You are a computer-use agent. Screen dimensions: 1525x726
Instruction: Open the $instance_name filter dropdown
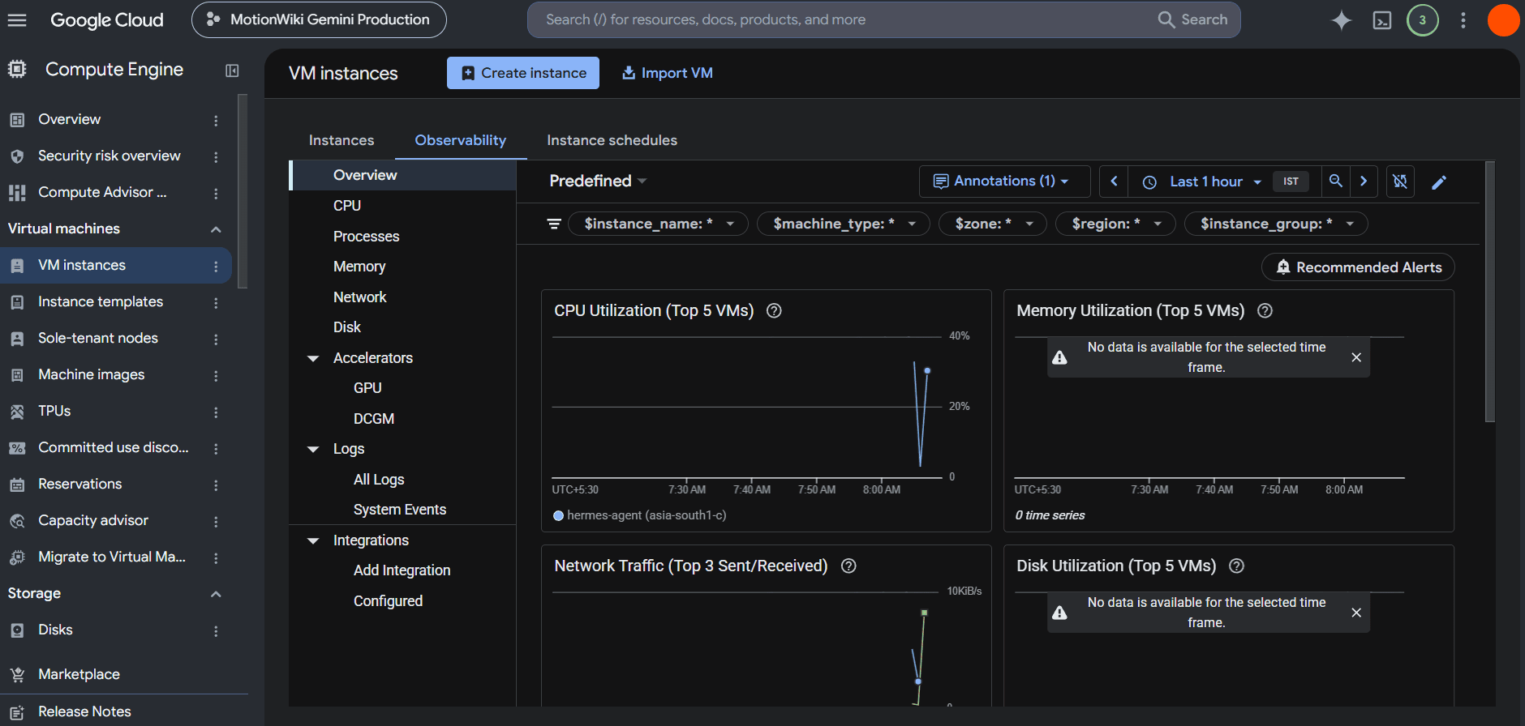tap(658, 224)
